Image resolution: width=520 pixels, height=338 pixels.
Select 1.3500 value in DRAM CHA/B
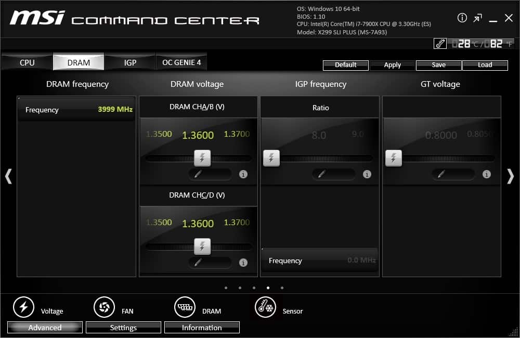(159, 134)
